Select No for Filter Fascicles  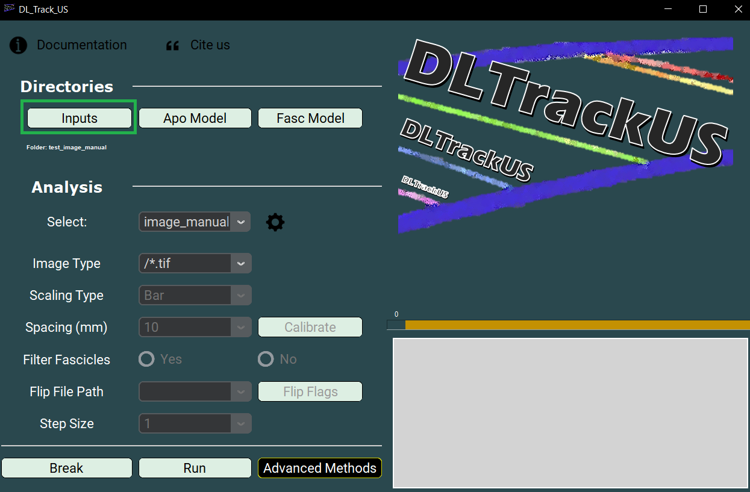point(266,360)
